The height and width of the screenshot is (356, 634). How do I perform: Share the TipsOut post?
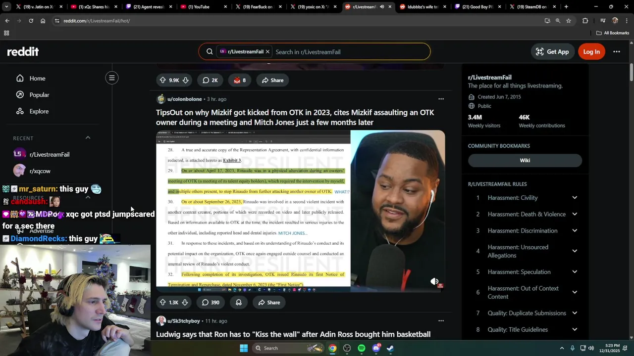269,303
